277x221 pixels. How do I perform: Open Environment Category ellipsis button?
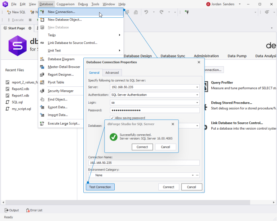pyautogui.click(x=197, y=175)
